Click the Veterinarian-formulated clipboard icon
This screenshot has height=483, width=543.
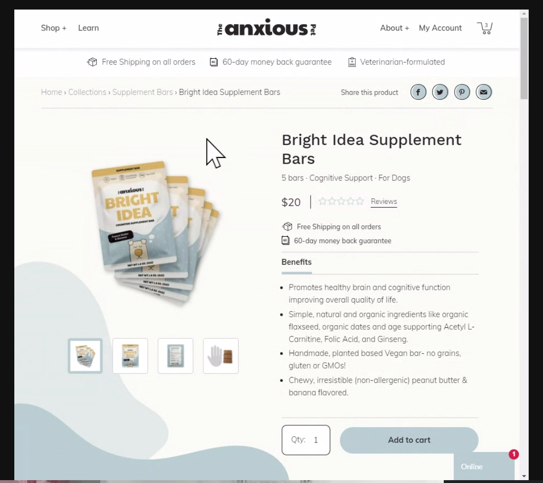352,62
